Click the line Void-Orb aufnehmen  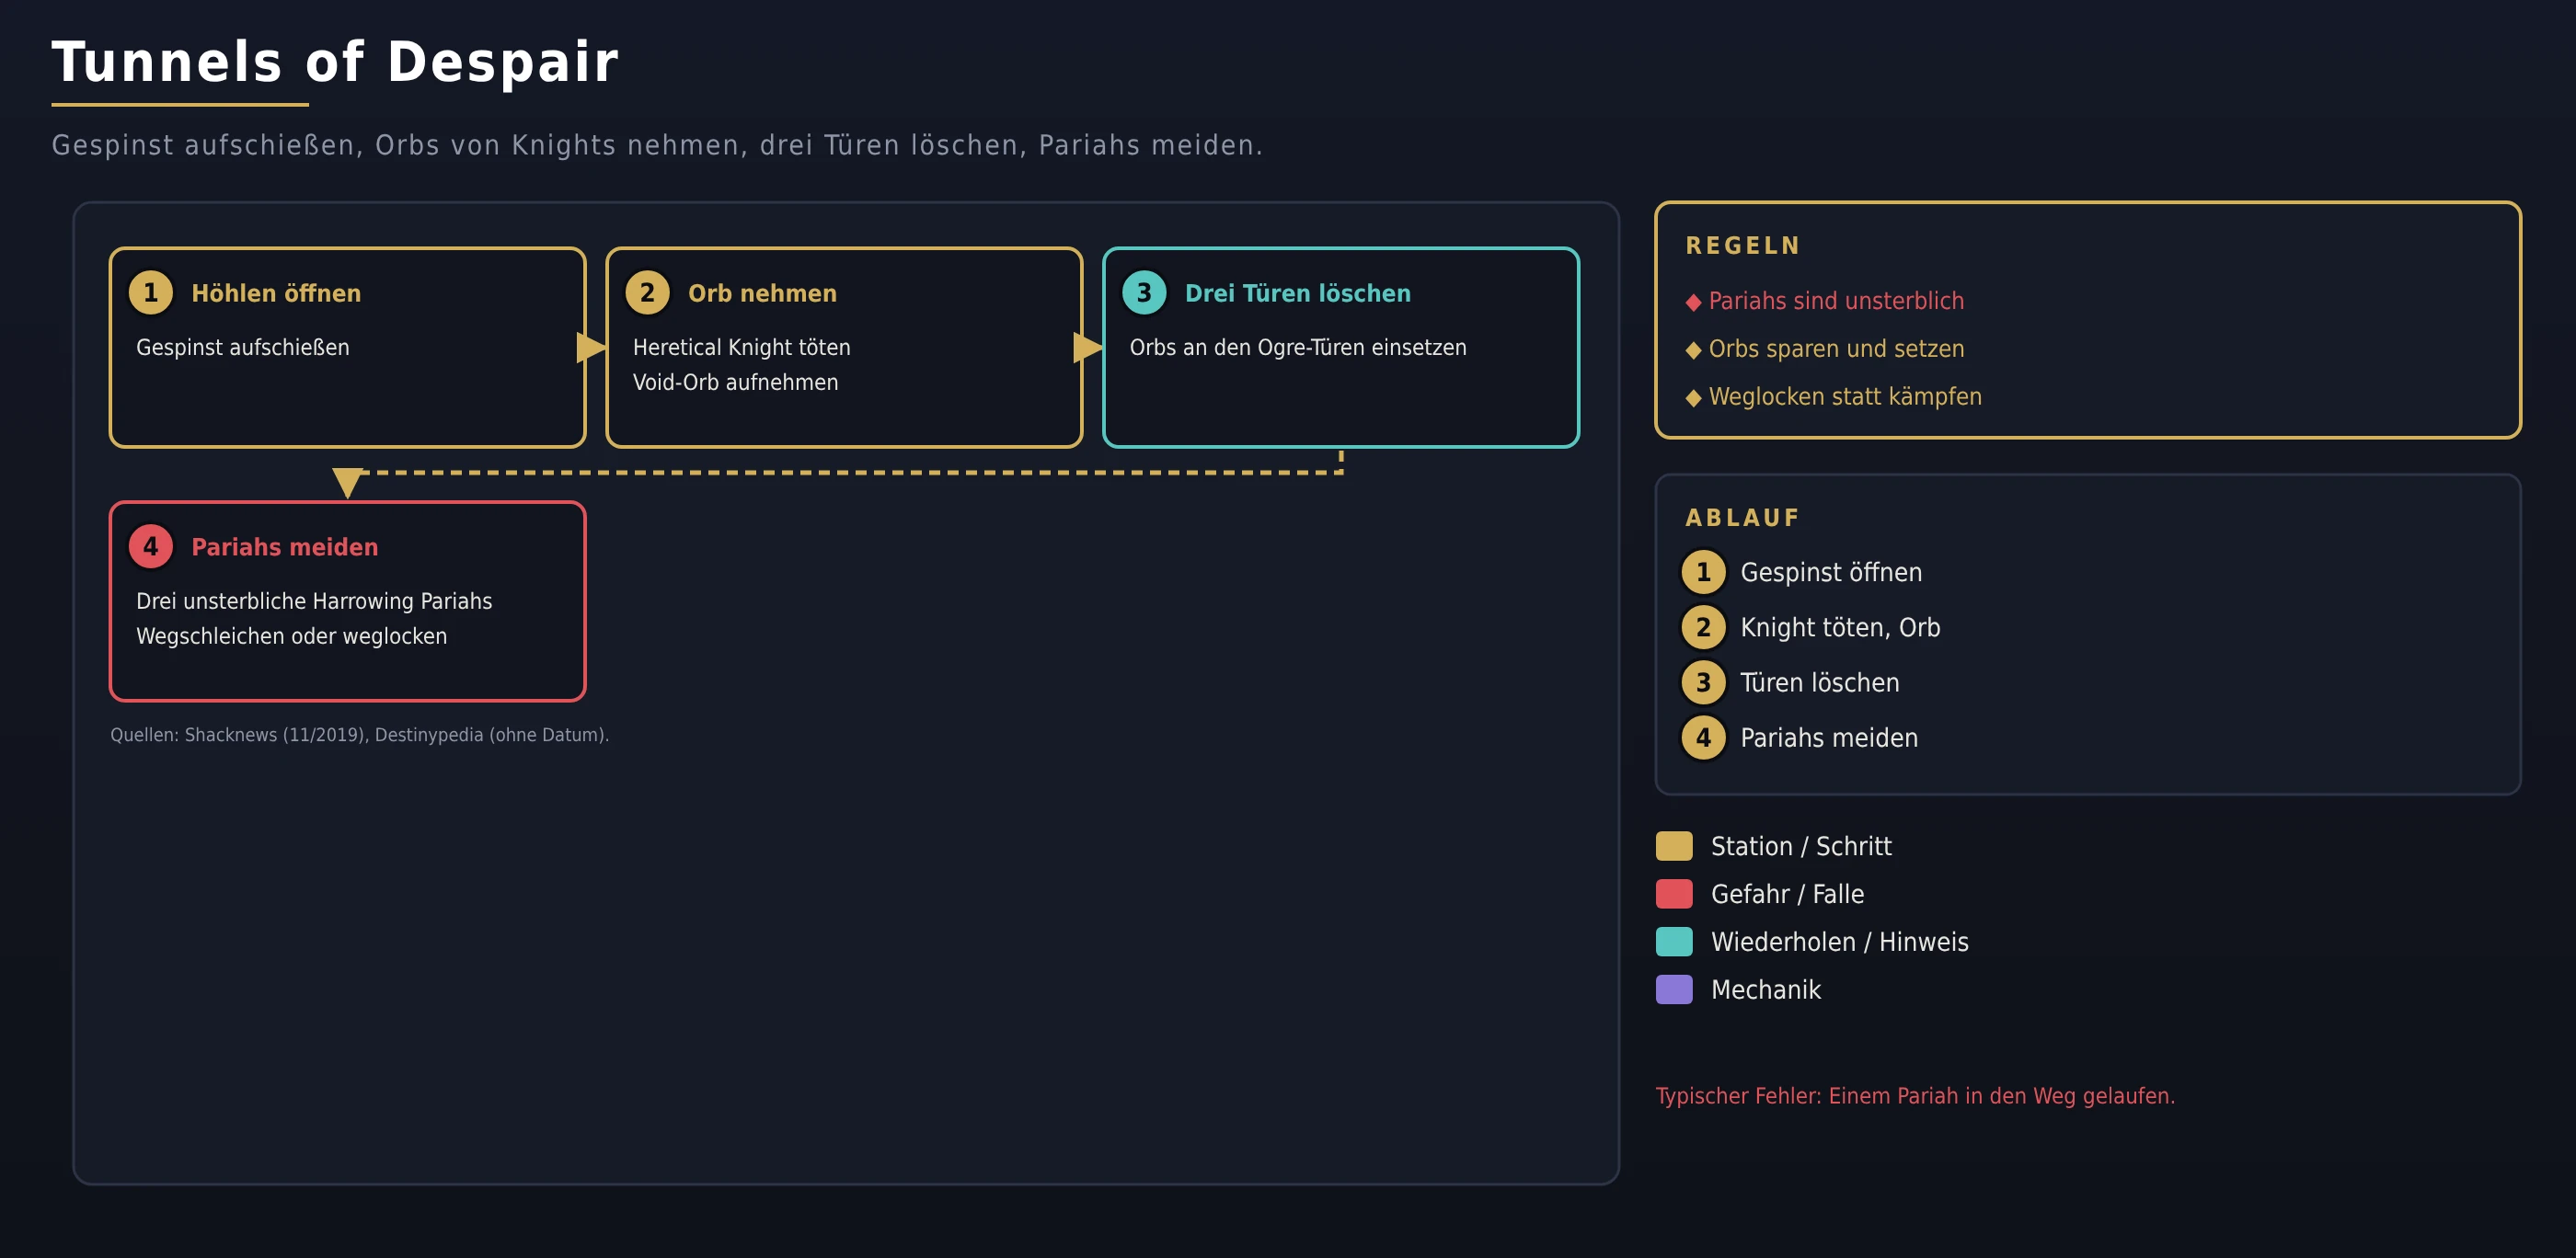click(x=736, y=383)
